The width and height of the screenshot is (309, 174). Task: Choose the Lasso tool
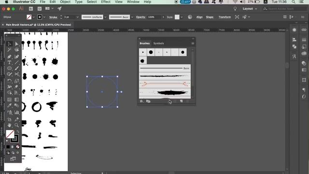[17, 50]
